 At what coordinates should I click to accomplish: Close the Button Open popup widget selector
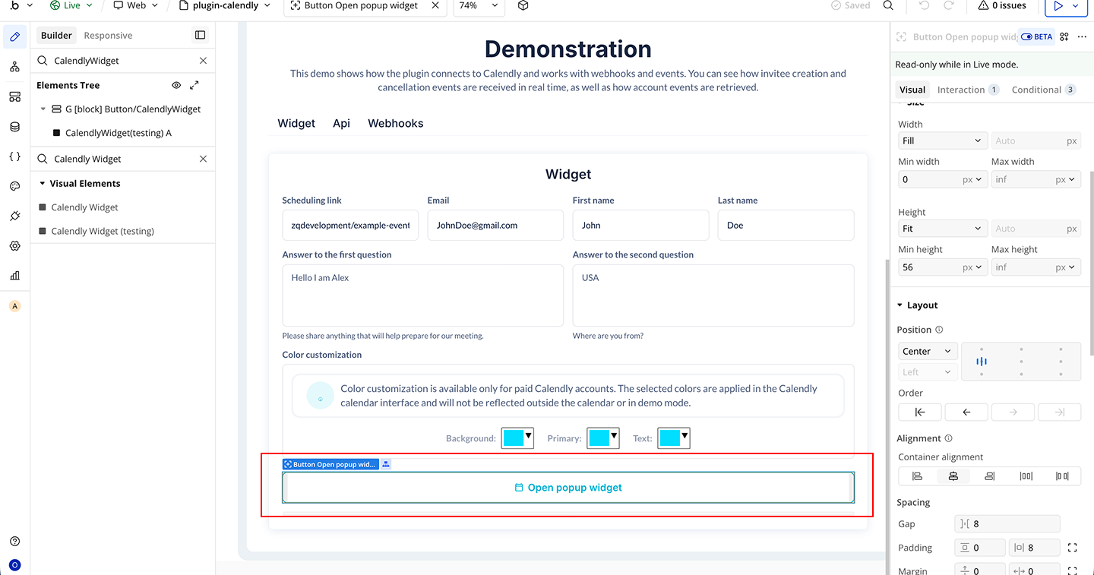pyautogui.click(x=435, y=6)
